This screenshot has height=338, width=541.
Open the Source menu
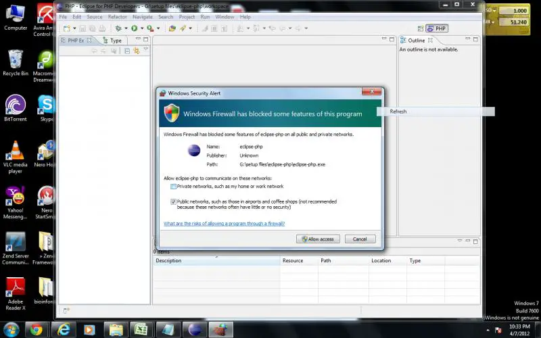(x=95, y=17)
